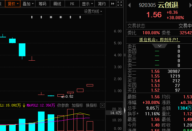This screenshot has width=192, height=131.
Task: Click side panel collapse arrow near volume
Action: (125, 110)
